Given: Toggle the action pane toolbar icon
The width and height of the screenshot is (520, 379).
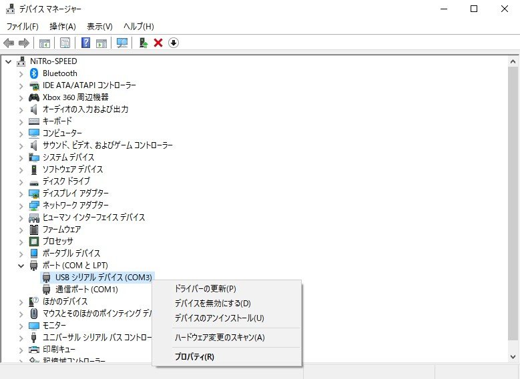Looking at the screenshot, I should point(101,43).
